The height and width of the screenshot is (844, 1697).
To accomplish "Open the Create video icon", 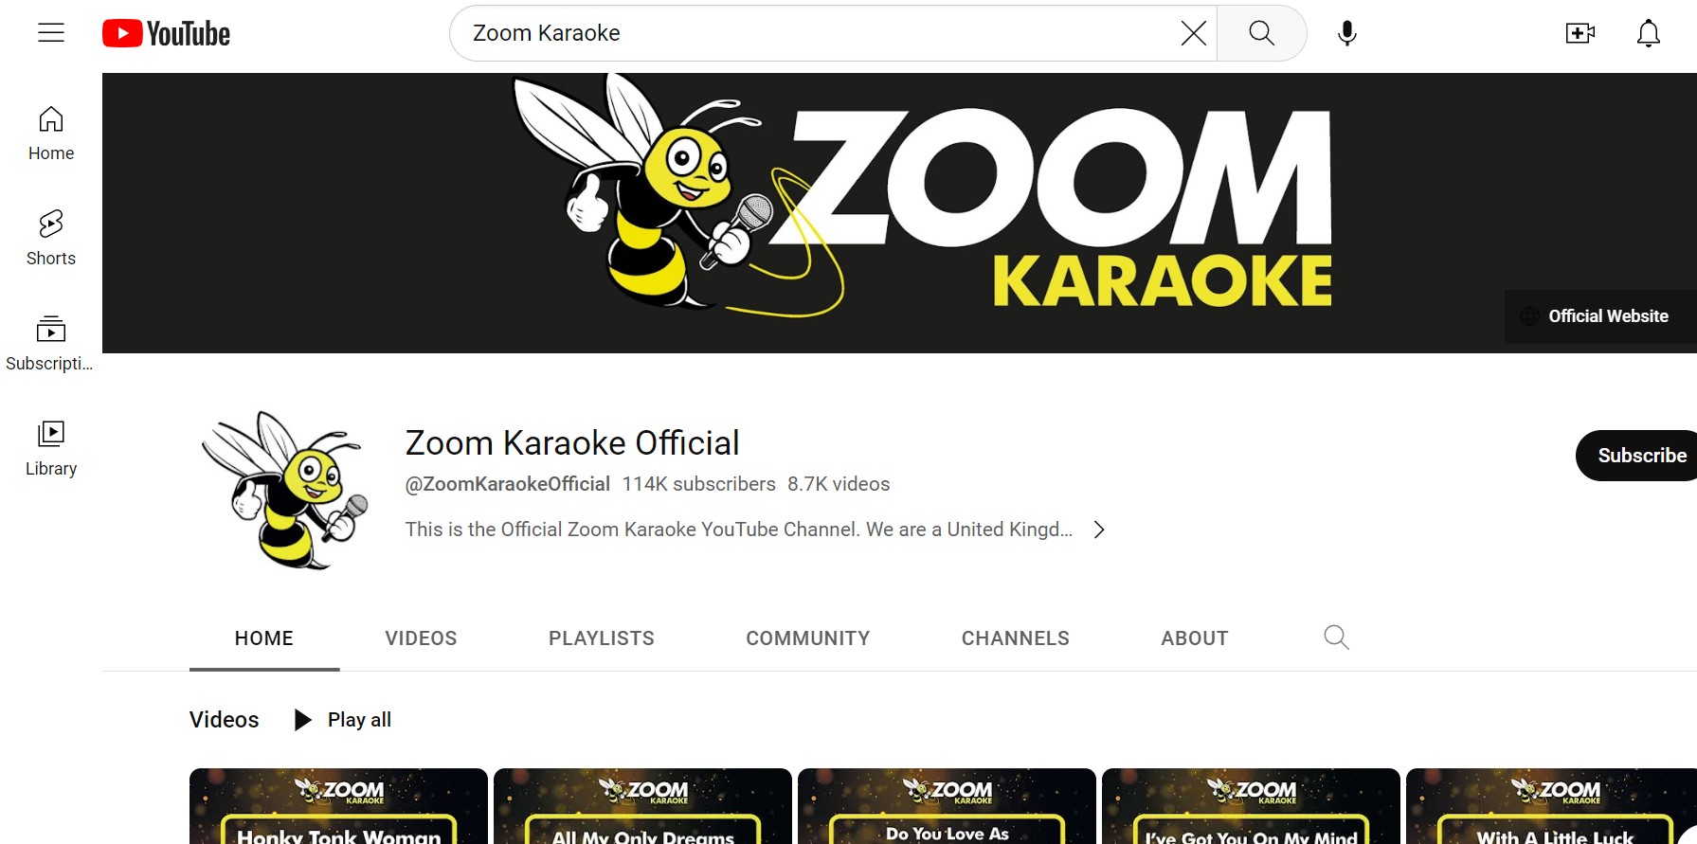I will pyautogui.click(x=1580, y=33).
